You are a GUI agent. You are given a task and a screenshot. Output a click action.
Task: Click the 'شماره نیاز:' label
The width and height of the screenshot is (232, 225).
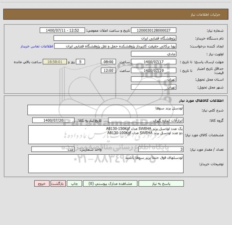pos(215,31)
